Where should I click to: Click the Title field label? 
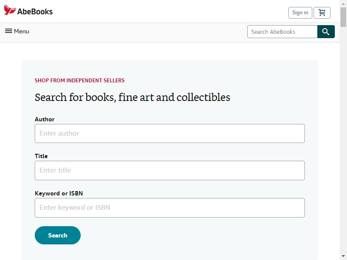[41, 156]
